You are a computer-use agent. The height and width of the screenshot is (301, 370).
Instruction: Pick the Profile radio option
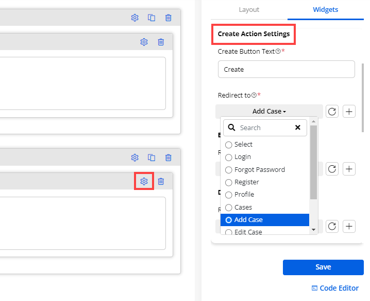(229, 195)
